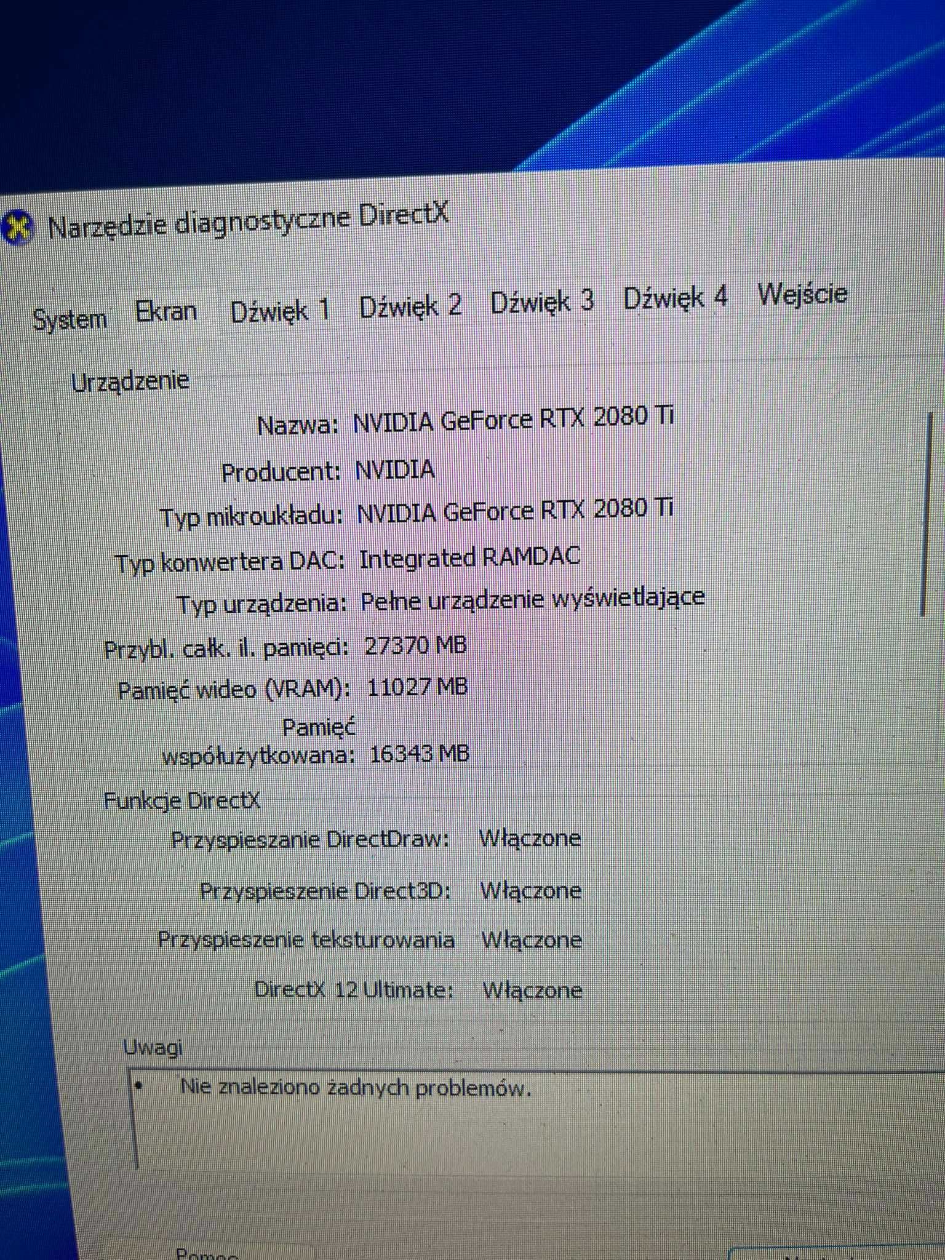Click the Przyspieszenie Direct3D Włączone status
The width and height of the screenshot is (945, 1260).
click(530, 890)
